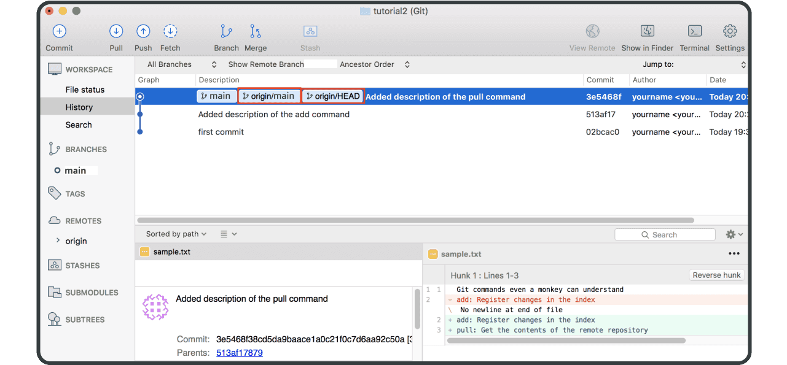
Task: Open the Merge tool
Action: (256, 31)
